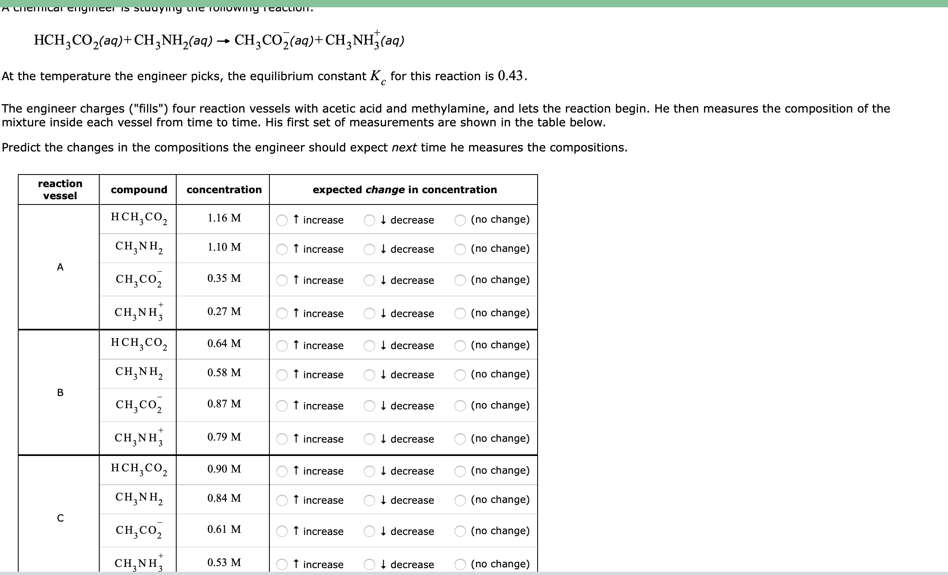Select decrease for HCH3CO2 in vessel A
Image resolution: width=948 pixels, height=575 pixels.
pyautogui.click(x=369, y=220)
